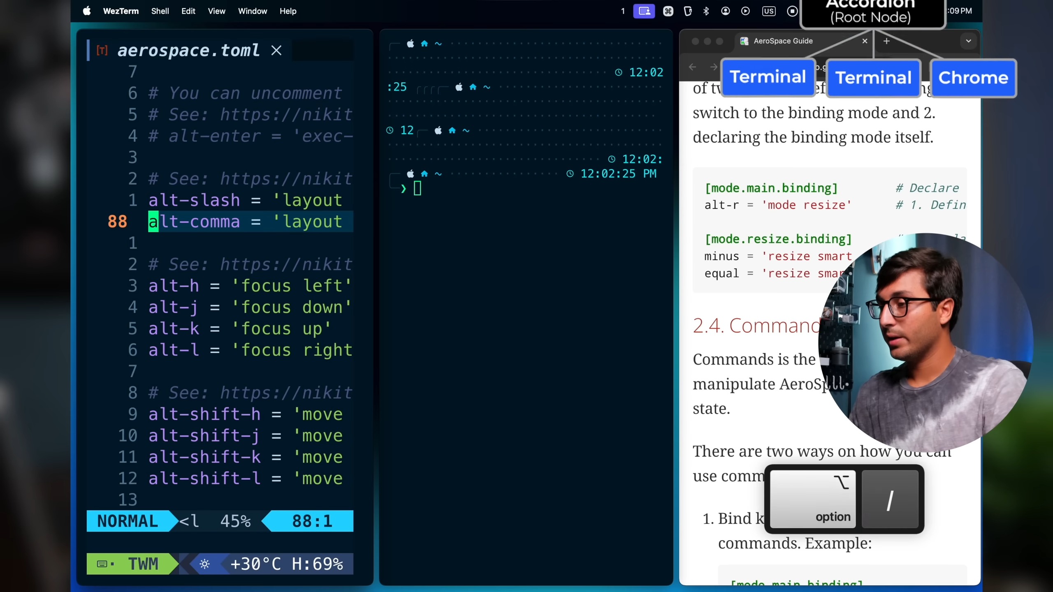Click the user account menu bar icon
The height and width of the screenshot is (592, 1053).
click(x=725, y=11)
